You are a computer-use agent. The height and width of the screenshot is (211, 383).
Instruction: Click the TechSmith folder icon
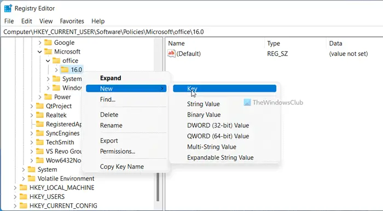click(x=39, y=143)
